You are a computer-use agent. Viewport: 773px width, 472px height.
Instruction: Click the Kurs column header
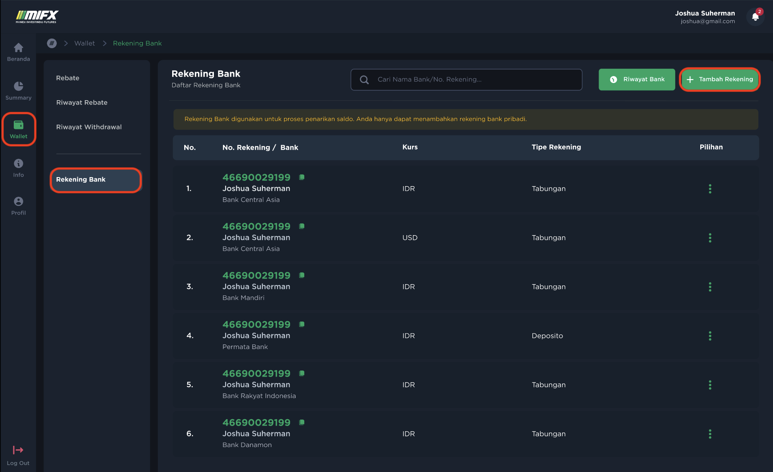(410, 147)
